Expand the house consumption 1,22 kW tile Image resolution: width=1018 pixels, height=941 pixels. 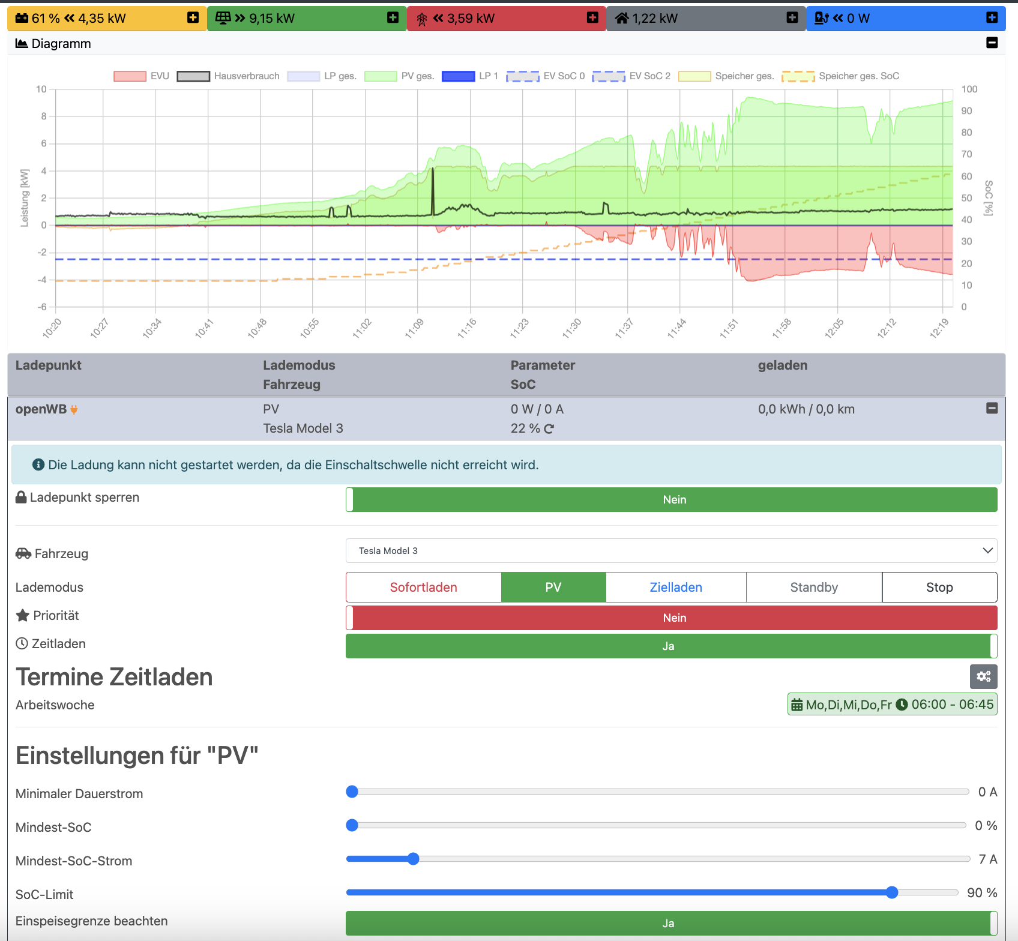[x=792, y=18]
